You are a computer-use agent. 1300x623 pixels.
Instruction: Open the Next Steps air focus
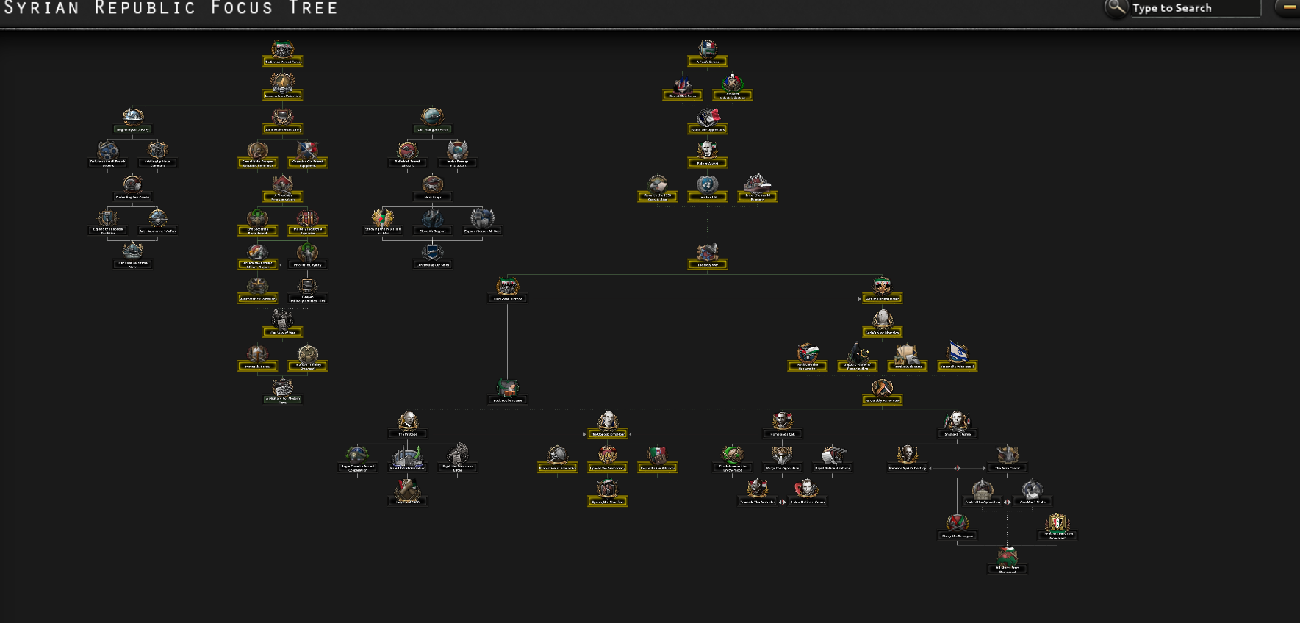tap(432, 189)
